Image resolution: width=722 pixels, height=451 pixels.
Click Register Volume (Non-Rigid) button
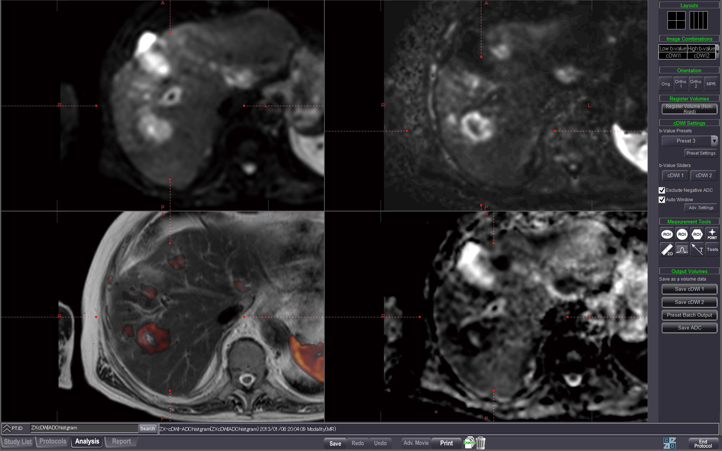pos(689,109)
